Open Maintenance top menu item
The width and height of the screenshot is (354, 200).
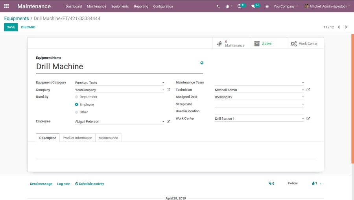point(96,6)
